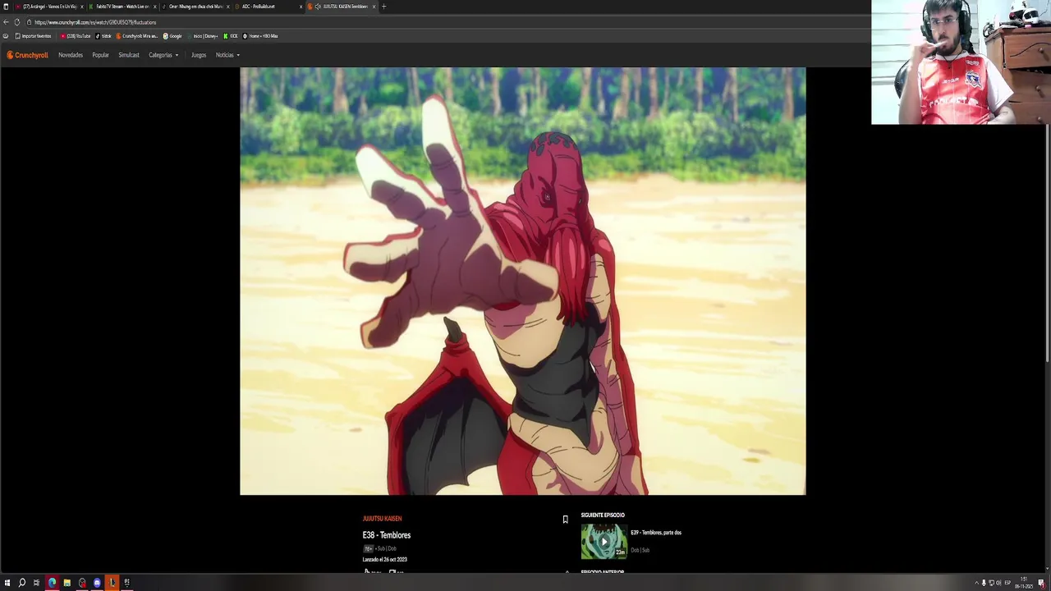Expand the Categorías dropdown
1051x591 pixels.
(x=163, y=55)
